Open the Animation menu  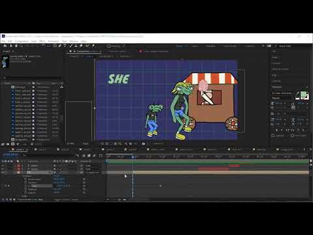(x=53, y=41)
